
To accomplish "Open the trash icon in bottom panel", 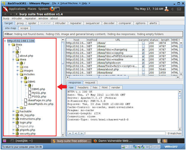I will point(159,141).
